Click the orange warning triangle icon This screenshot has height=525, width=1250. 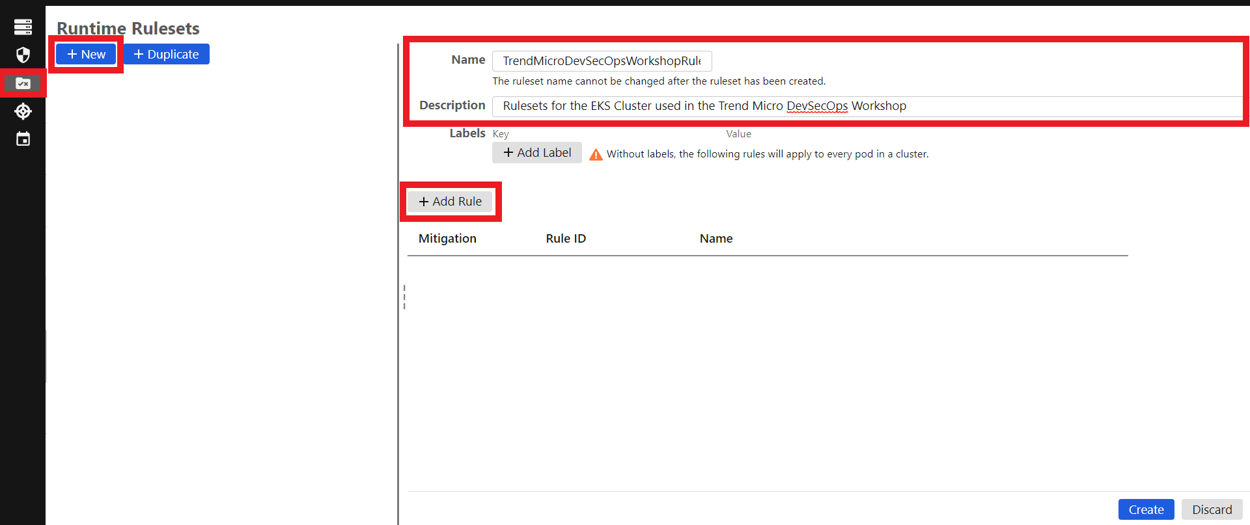point(596,154)
